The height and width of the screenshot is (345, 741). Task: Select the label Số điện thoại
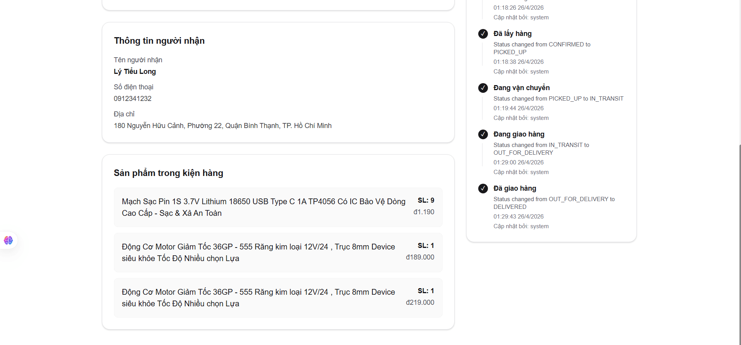[134, 87]
